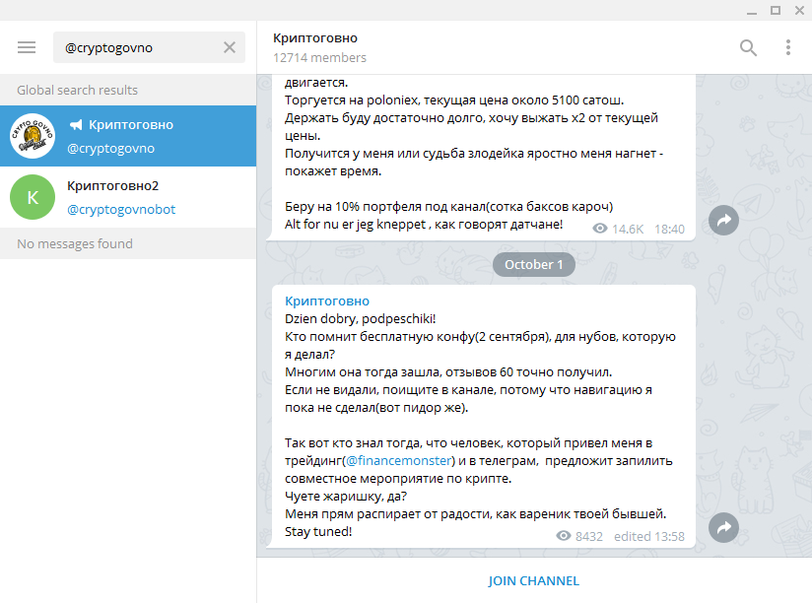Open the three-dot channel options menu
The image size is (812, 603).
click(787, 47)
